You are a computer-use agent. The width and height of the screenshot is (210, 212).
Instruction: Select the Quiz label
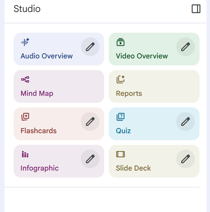pyautogui.click(x=123, y=131)
